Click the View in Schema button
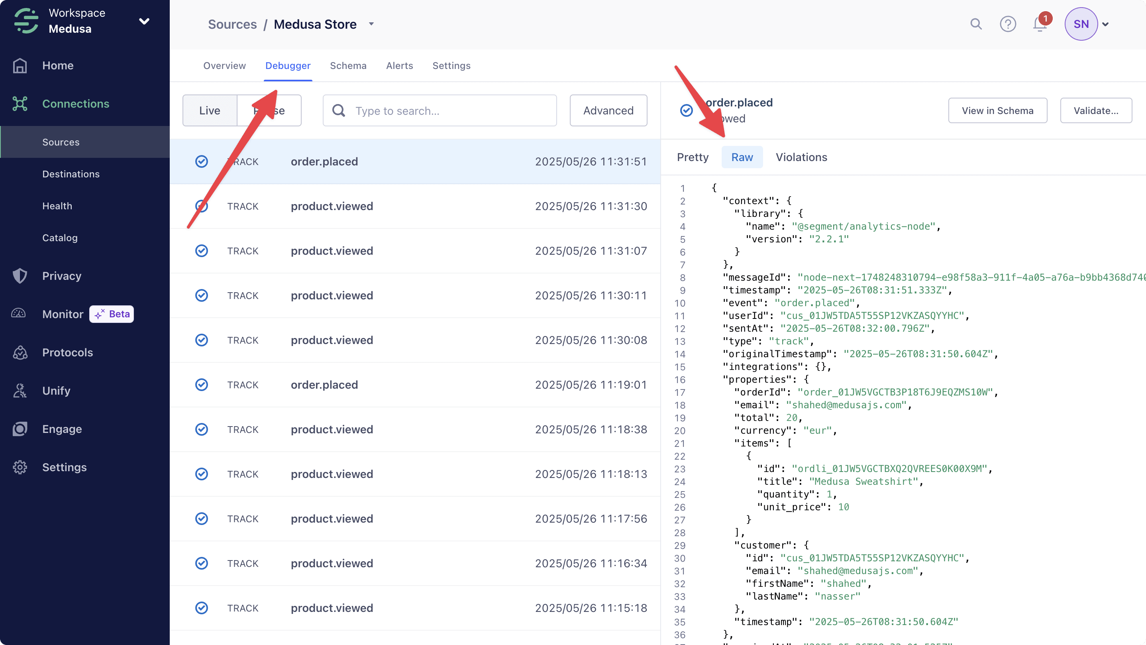This screenshot has width=1146, height=645. pyautogui.click(x=998, y=110)
